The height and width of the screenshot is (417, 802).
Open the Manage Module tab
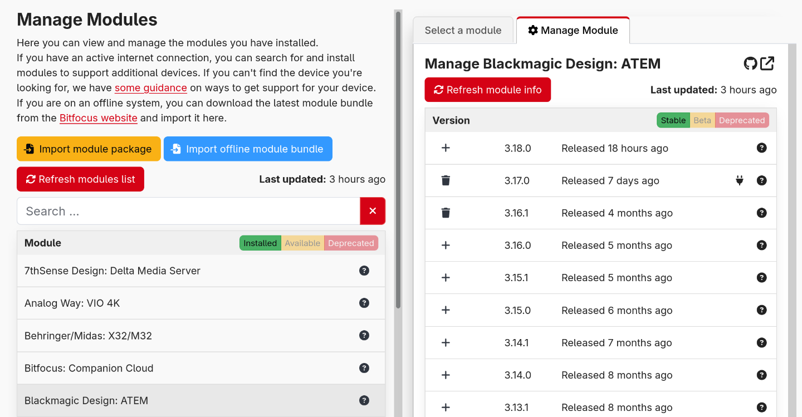coord(573,30)
